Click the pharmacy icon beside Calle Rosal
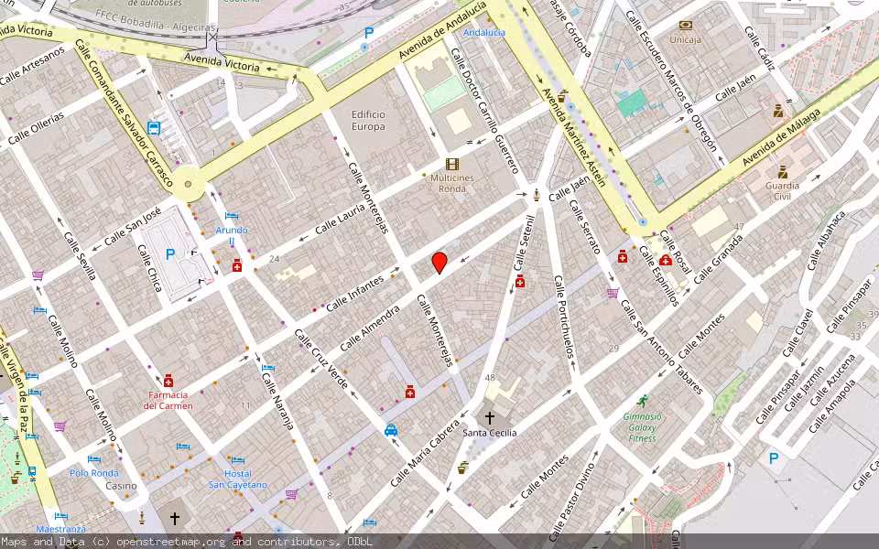Viewport: 879px width, 549px height. [x=665, y=260]
